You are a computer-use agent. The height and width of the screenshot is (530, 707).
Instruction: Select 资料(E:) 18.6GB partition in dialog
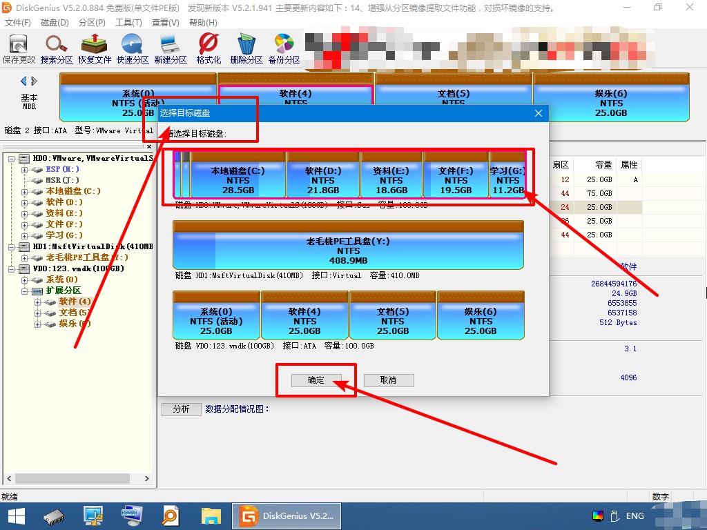click(x=391, y=175)
